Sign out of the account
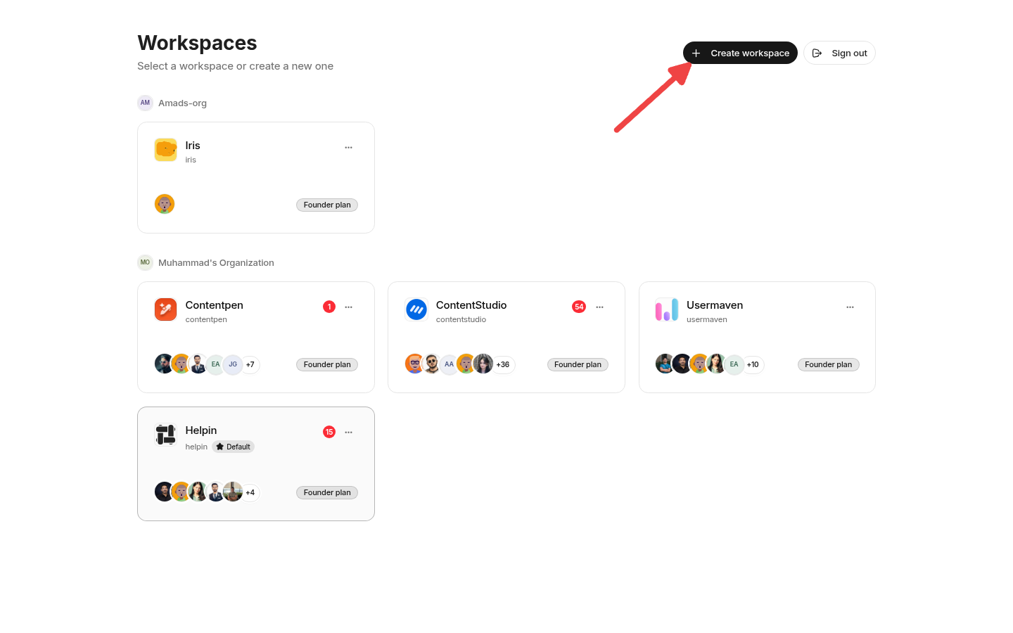The height and width of the screenshot is (633, 1013). tap(839, 53)
